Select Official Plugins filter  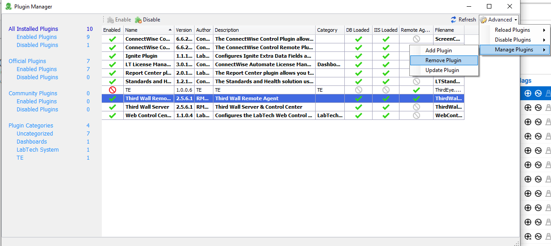pos(27,61)
